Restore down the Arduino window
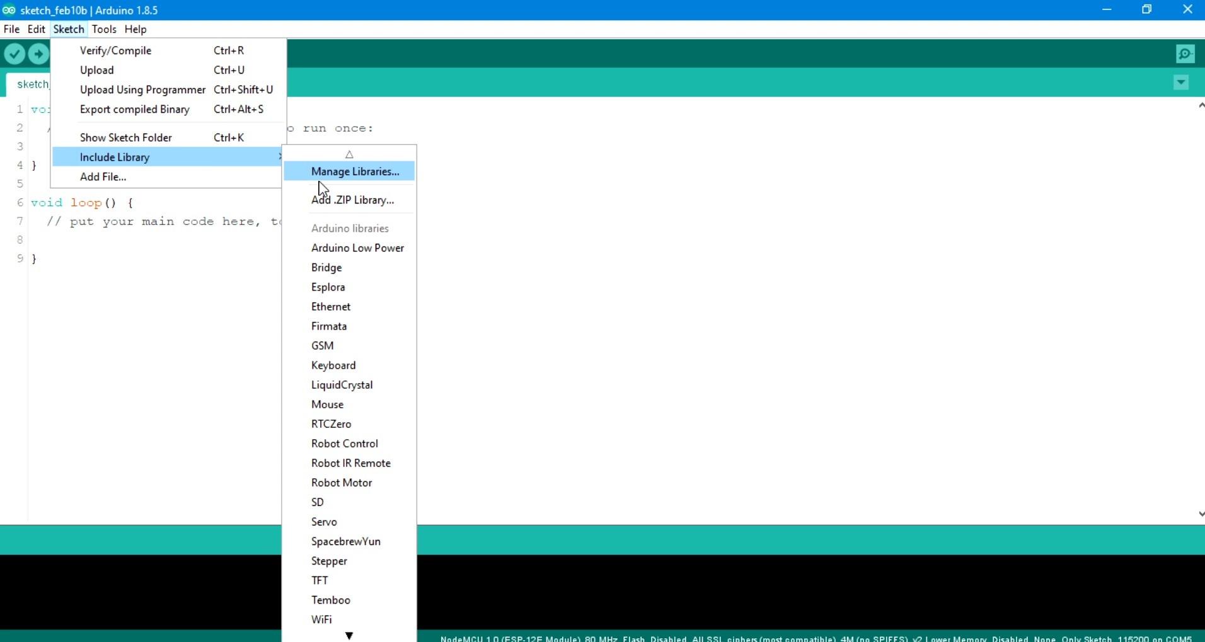Image resolution: width=1205 pixels, height=642 pixels. 1147,10
